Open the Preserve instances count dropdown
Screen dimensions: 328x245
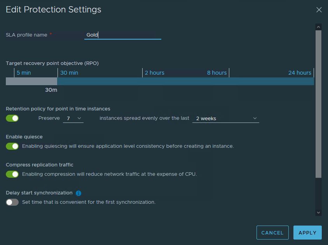73,118
